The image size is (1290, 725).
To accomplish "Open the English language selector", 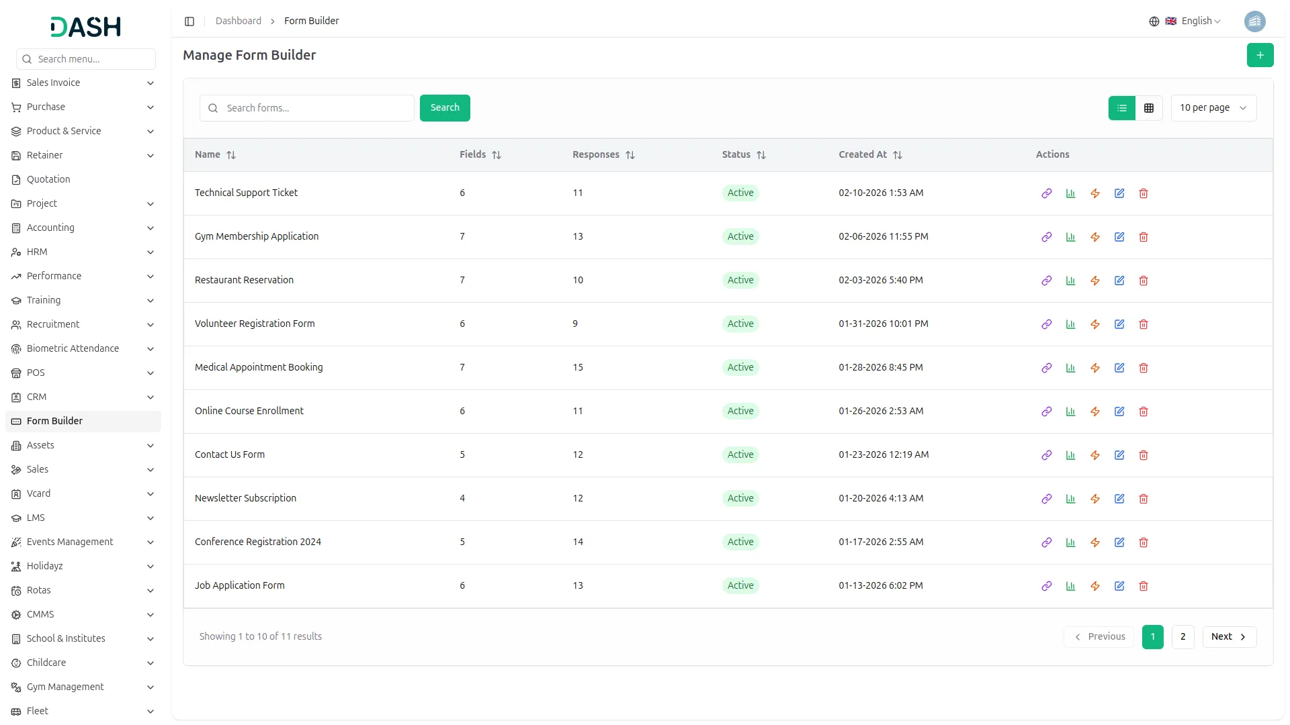I will [1197, 21].
